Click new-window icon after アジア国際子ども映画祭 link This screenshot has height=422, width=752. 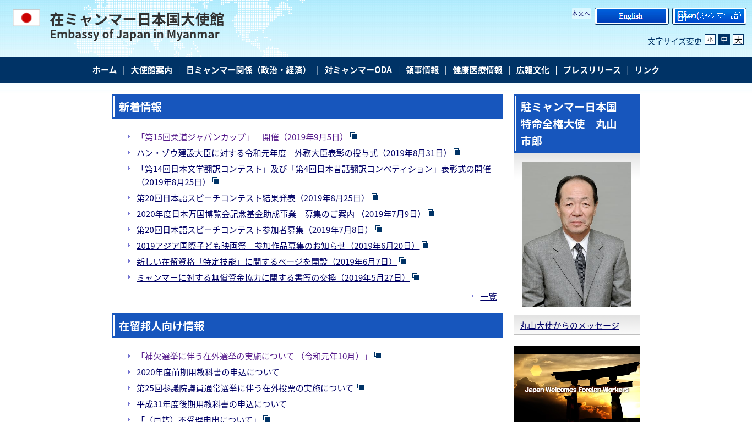[425, 245]
